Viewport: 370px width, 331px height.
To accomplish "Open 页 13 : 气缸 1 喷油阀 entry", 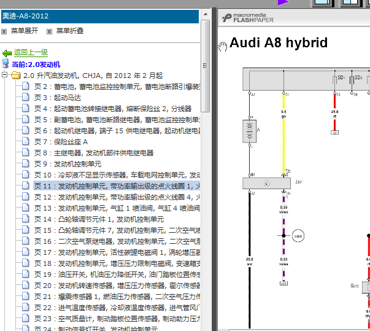I will coord(117,208).
